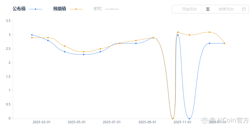Image resolution: width=251 pixels, height=127 pixels.
Task: Click the last data point at 2.7 on the right
Action: coord(224,43)
